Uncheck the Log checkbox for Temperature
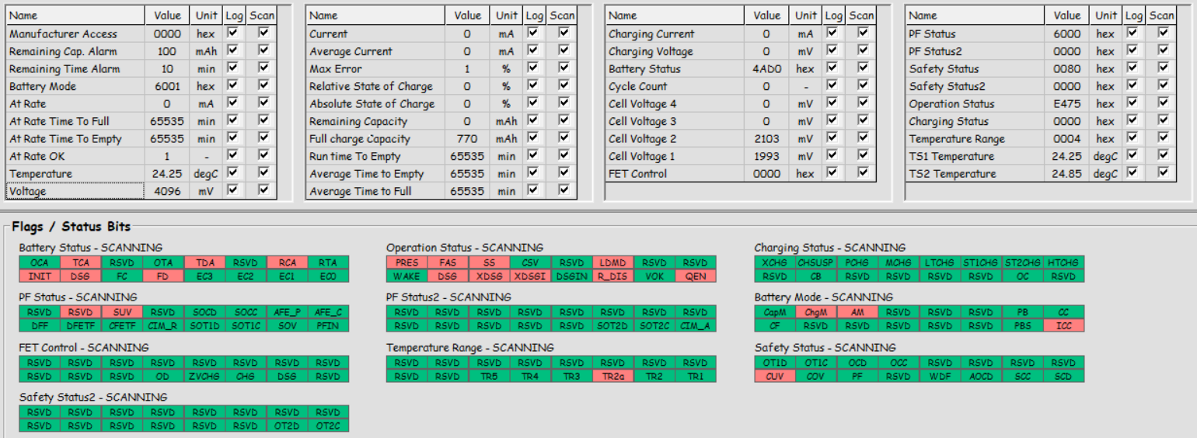Viewport: 1197px width, 438px height. [x=233, y=173]
